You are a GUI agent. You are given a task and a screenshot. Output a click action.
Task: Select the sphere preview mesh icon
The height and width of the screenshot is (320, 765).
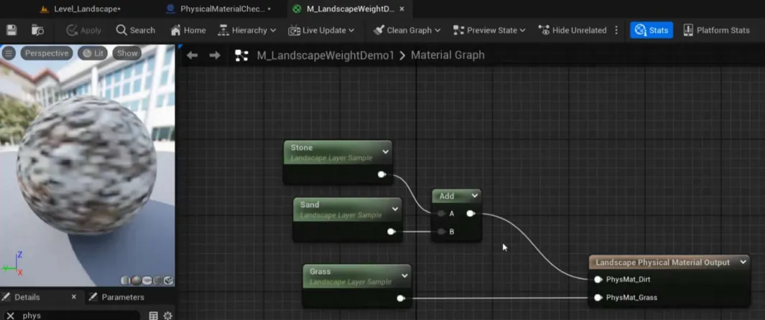(x=137, y=281)
